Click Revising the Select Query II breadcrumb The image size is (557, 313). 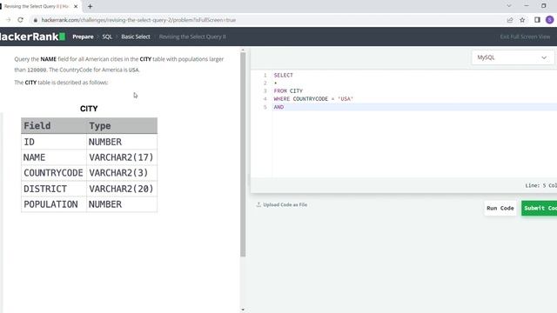pyautogui.click(x=192, y=37)
